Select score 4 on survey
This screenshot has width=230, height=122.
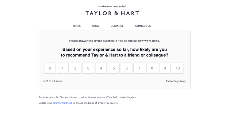[101, 68]
